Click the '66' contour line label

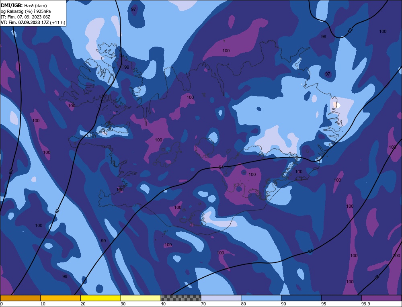coord(310,252)
